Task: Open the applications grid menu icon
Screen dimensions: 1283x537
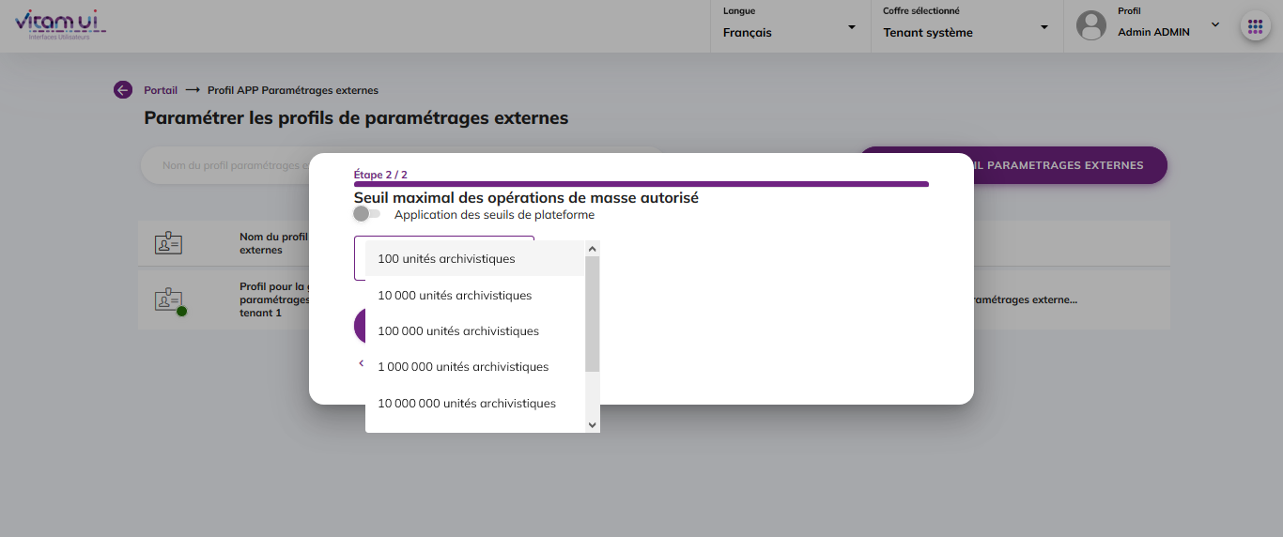Action: 1255,26
